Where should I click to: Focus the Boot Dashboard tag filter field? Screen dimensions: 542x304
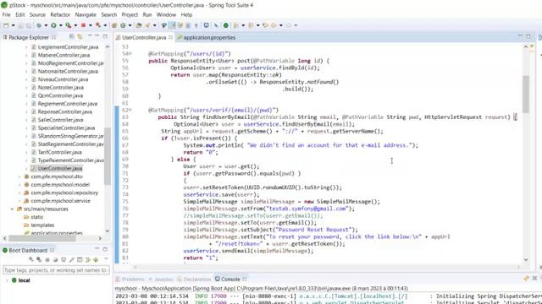tap(56, 270)
